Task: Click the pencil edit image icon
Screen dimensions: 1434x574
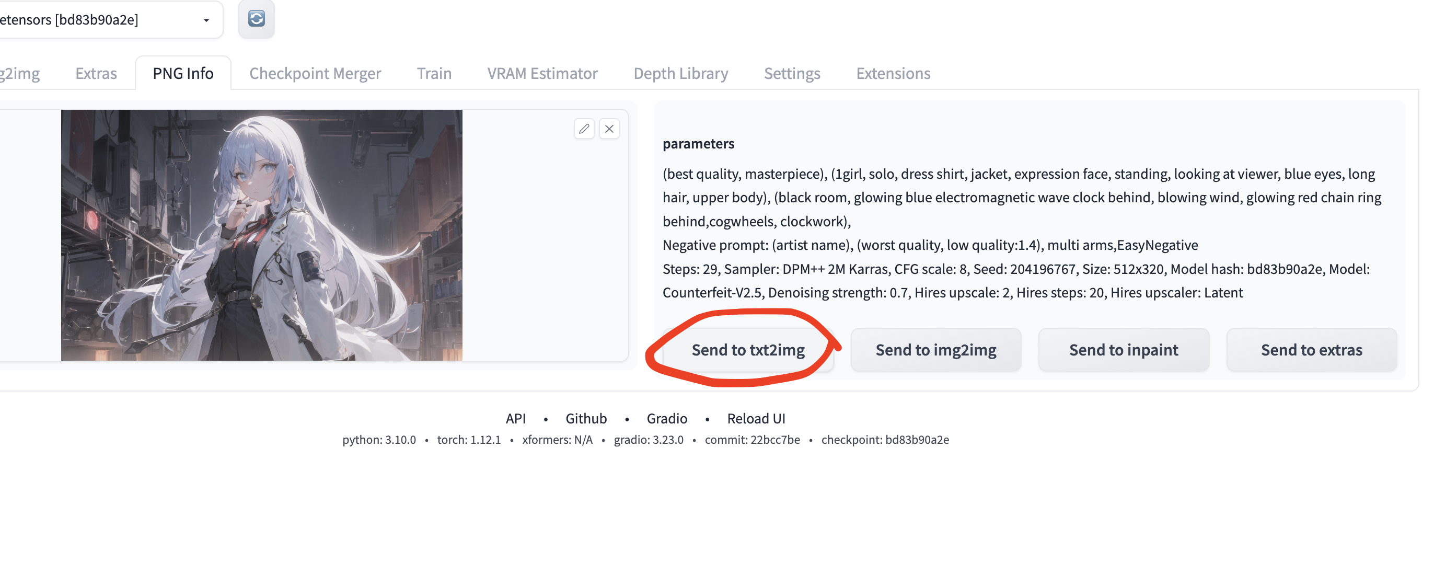Action: 583,129
